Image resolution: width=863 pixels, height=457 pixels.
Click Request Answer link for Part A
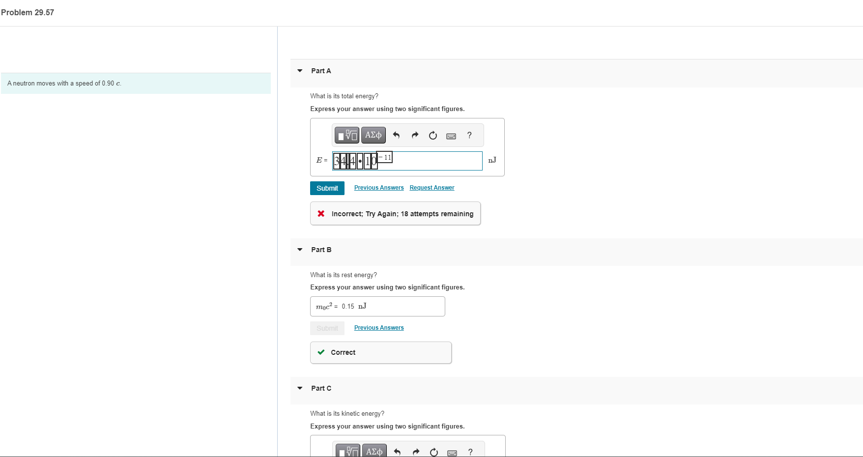pyautogui.click(x=432, y=188)
